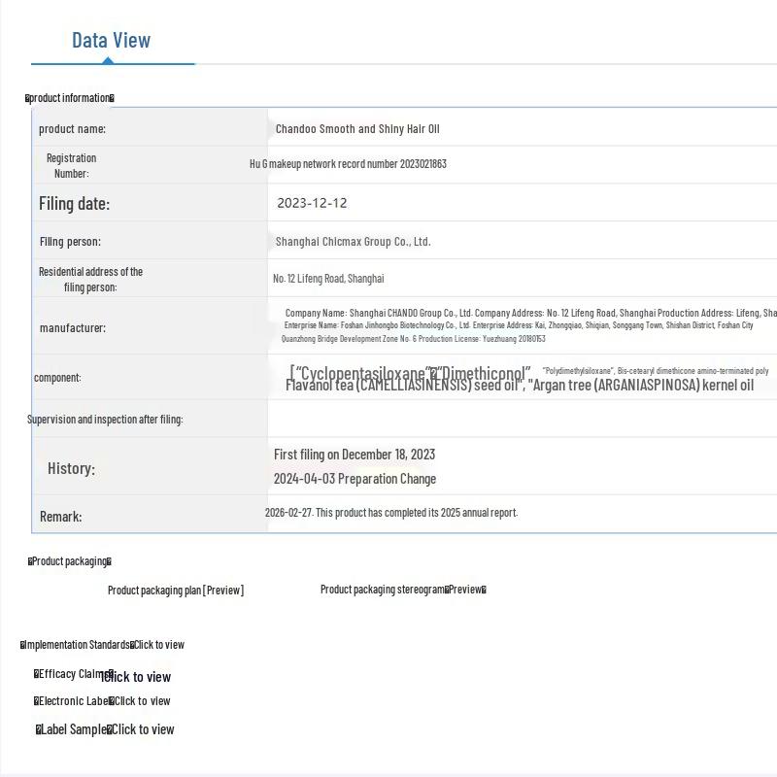Click the 'Filing date:' label
The height and width of the screenshot is (777, 777).
[75, 204]
